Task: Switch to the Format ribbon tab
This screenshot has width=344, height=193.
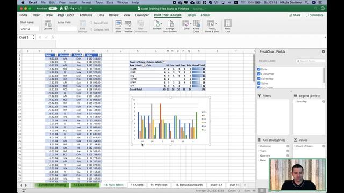Action: (205, 15)
